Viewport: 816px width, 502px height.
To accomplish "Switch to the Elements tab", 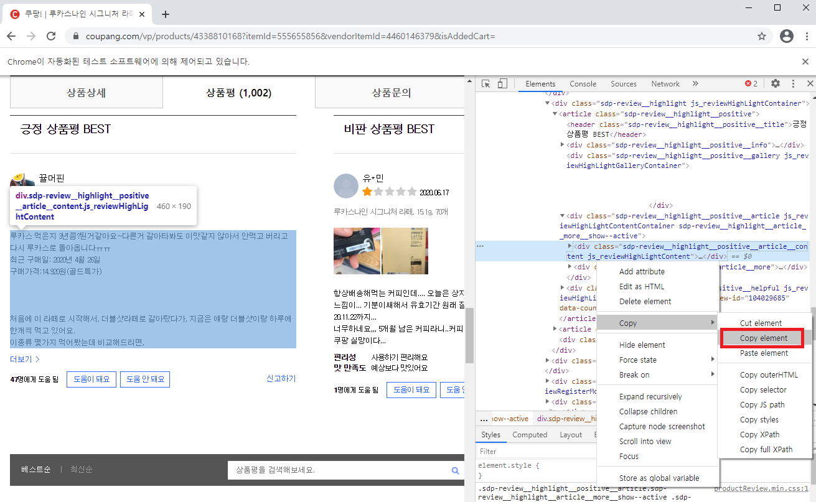I will coord(540,84).
